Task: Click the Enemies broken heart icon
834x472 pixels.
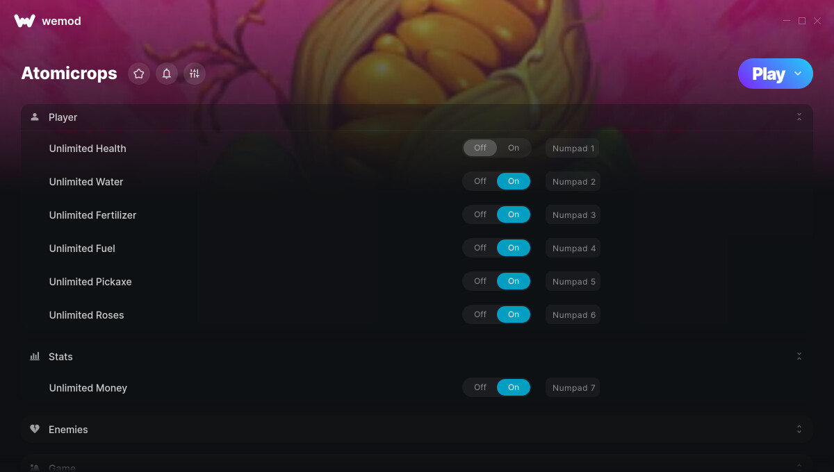Action: click(35, 429)
